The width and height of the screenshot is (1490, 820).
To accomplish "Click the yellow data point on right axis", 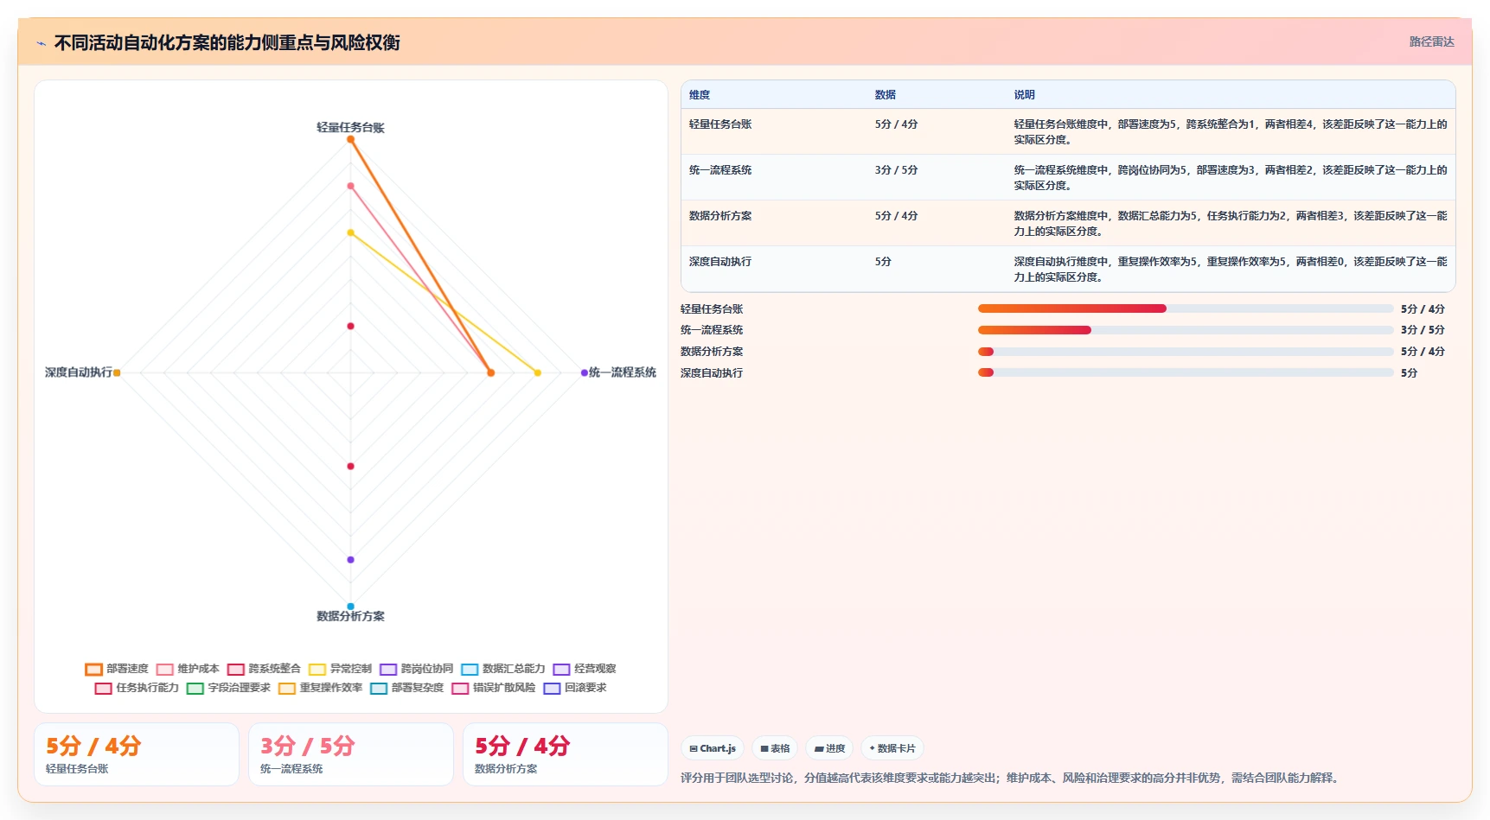I will (537, 373).
